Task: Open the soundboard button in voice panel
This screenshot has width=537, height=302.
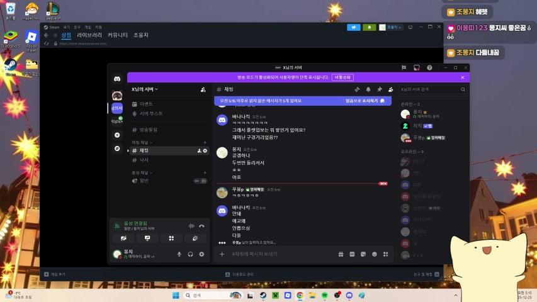Action: tap(195, 238)
